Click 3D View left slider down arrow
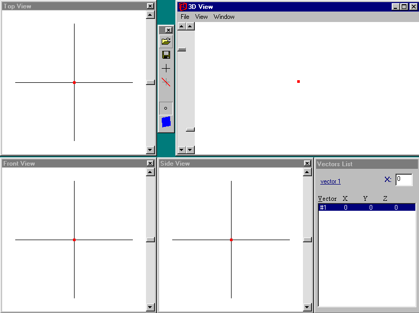The height and width of the screenshot is (313, 419). click(182, 150)
